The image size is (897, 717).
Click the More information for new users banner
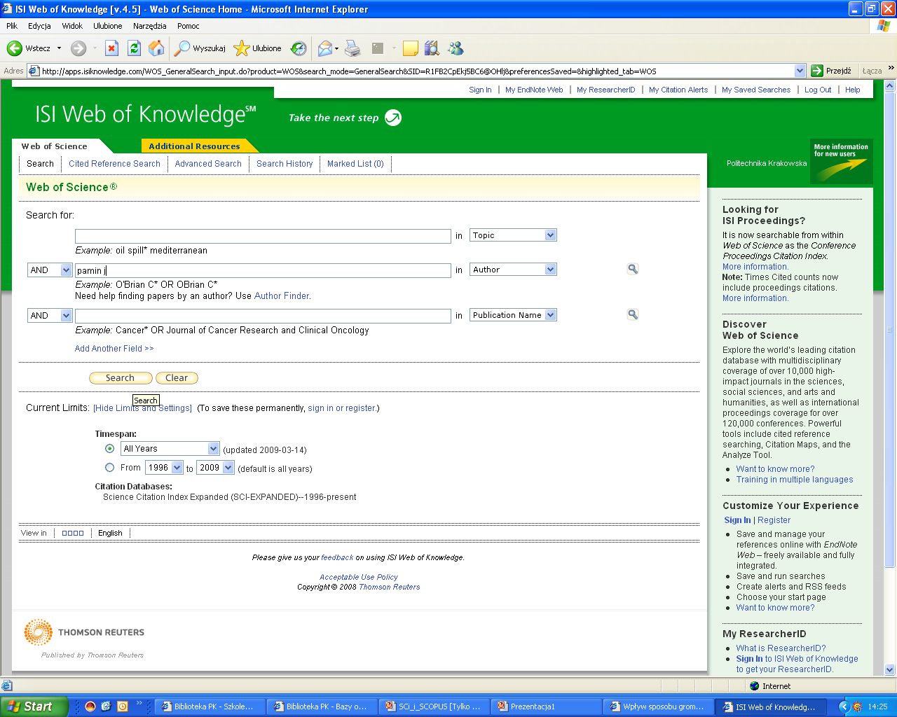pos(841,161)
